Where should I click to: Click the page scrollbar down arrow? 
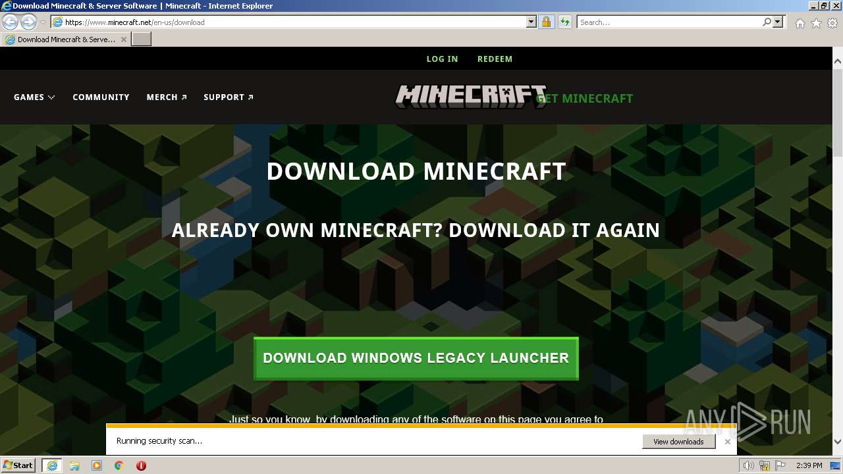pos(838,442)
